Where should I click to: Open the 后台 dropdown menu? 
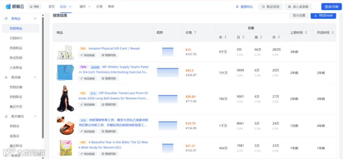tap(66, 6)
